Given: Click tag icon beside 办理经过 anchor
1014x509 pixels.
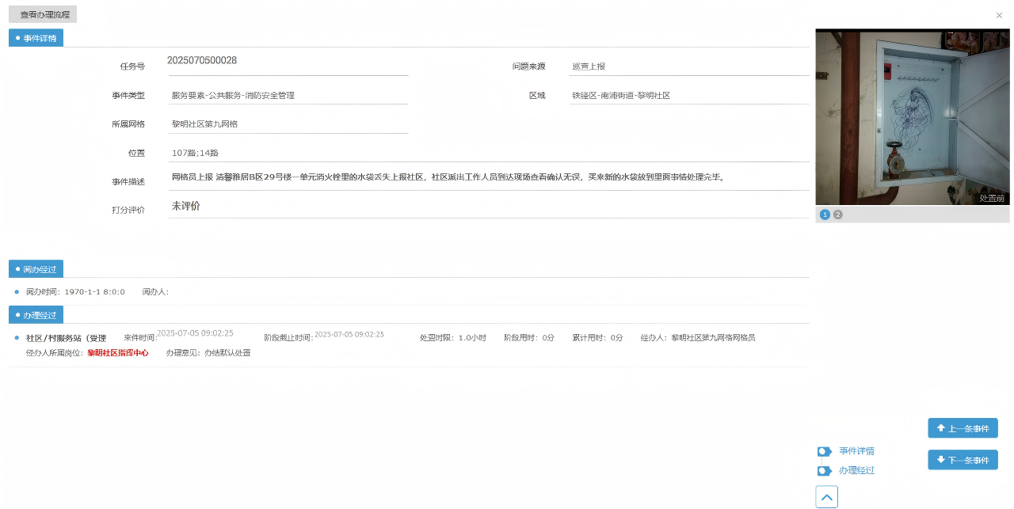Looking at the screenshot, I should coord(824,471).
